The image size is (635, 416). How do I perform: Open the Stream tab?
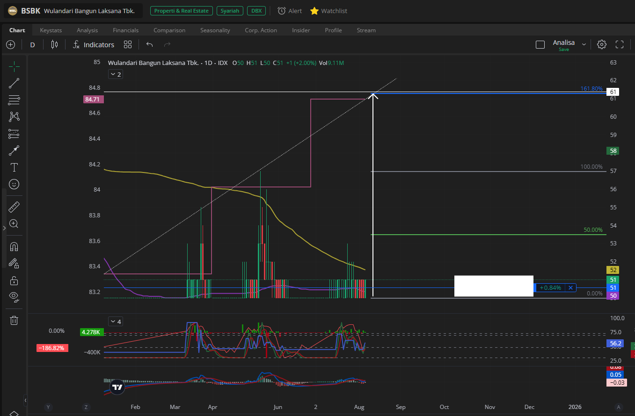(x=366, y=30)
